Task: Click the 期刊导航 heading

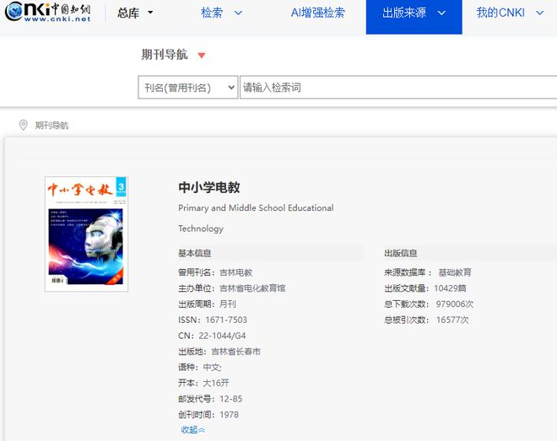Action: [x=164, y=55]
